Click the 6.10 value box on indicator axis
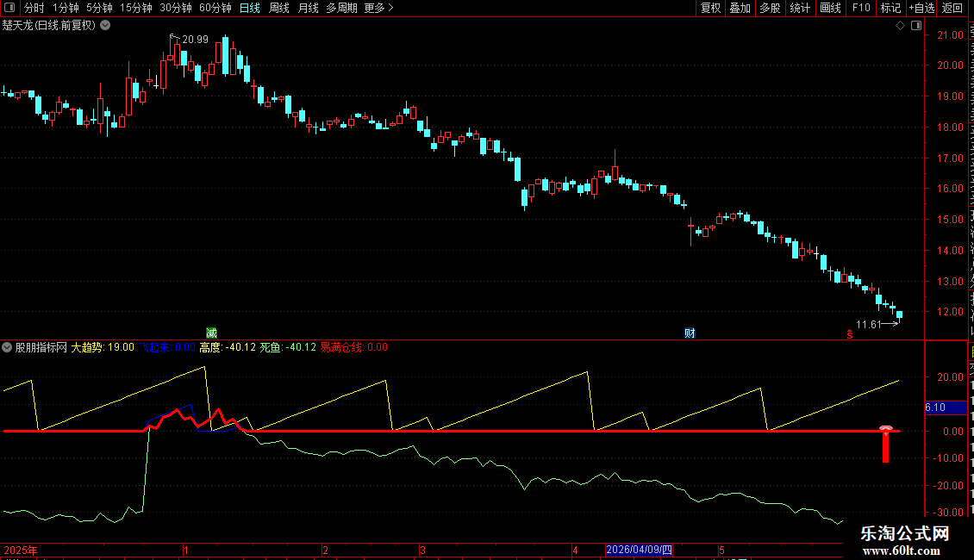Screen dimensions: 974x560 (946, 408)
